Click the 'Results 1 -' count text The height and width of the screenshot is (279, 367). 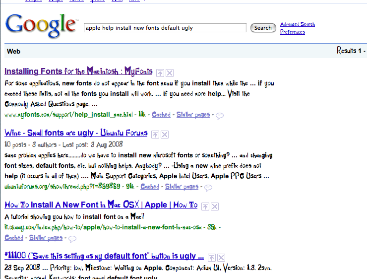[x=351, y=51]
